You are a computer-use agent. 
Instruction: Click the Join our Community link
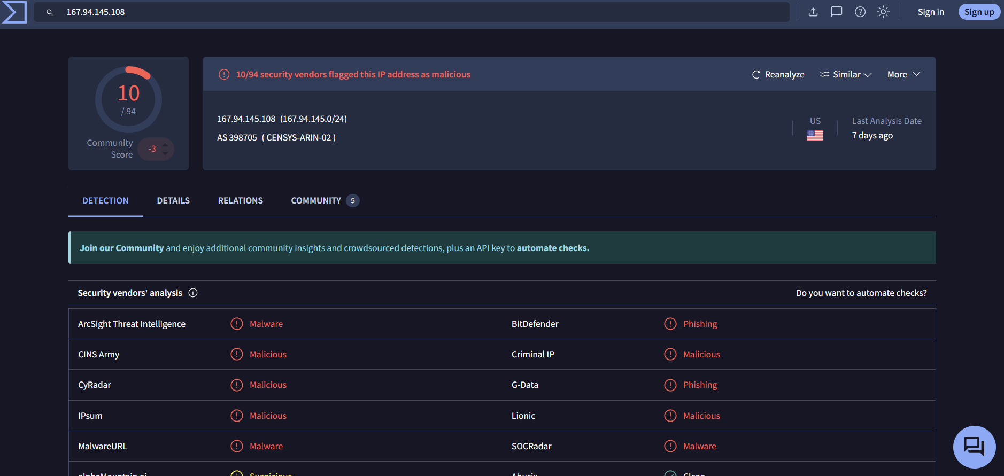(x=122, y=248)
